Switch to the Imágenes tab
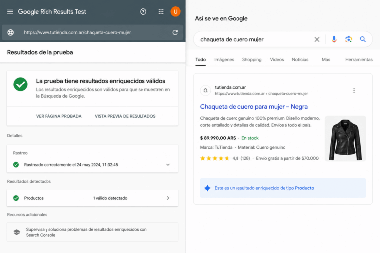Screen dimensions: 380x253 (x=224, y=60)
